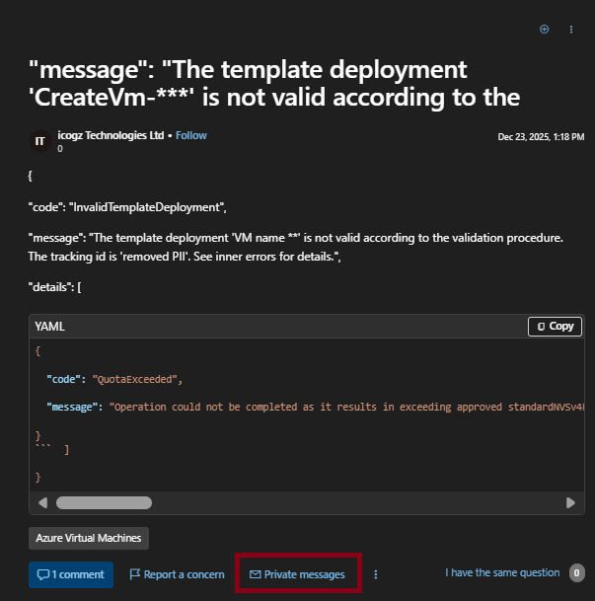This screenshot has height=601, width=595.
Task: Click the circled plus icon at top right
Action: 544,30
